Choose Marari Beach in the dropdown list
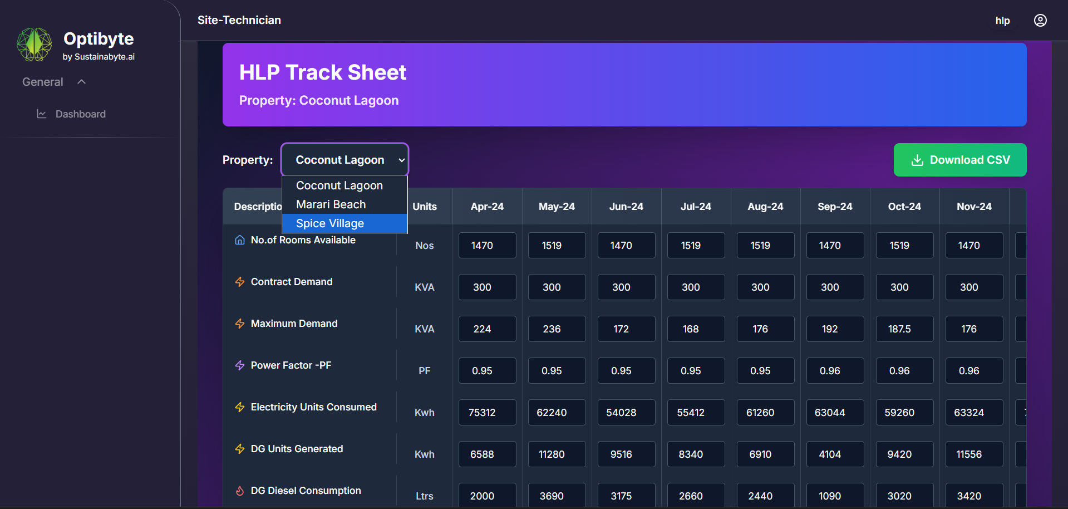The width and height of the screenshot is (1068, 509). (331, 204)
